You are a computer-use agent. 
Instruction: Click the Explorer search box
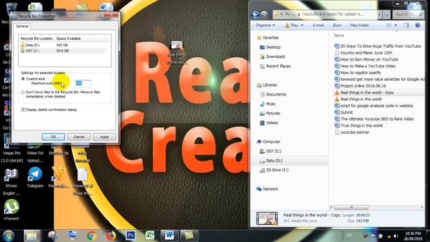408,14
